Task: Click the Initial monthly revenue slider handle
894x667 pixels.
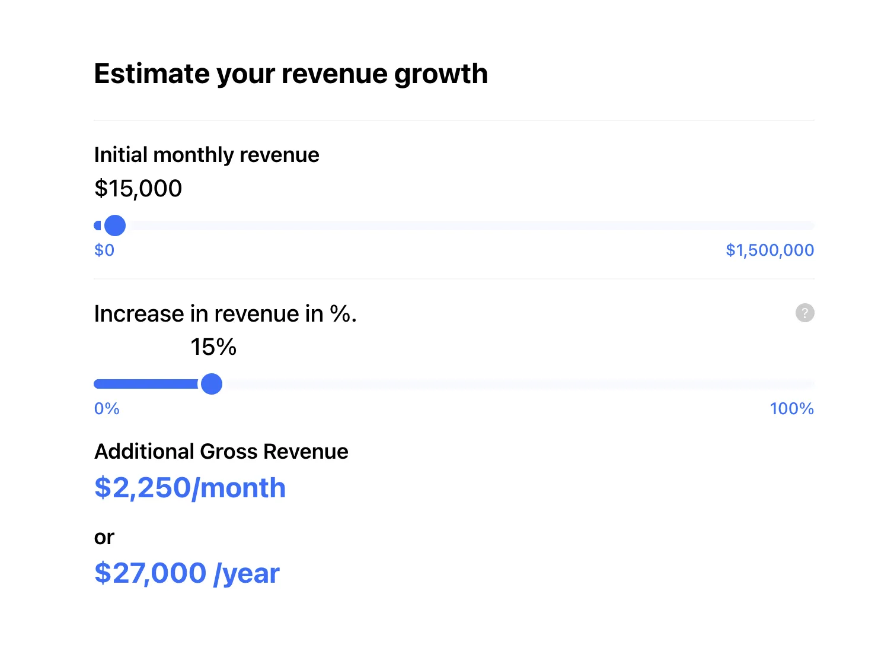Action: [x=115, y=225]
